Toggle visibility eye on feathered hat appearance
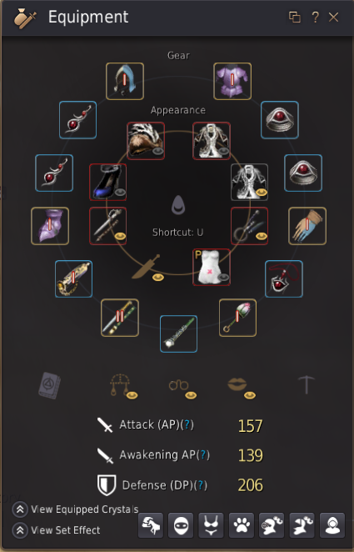Viewport: 354px width, 552px height. point(158,152)
